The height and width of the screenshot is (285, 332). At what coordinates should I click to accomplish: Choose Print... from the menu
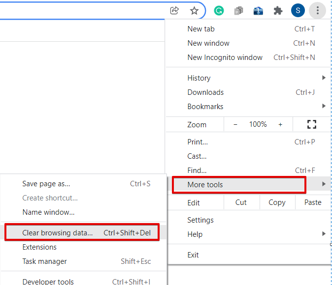(x=248, y=142)
